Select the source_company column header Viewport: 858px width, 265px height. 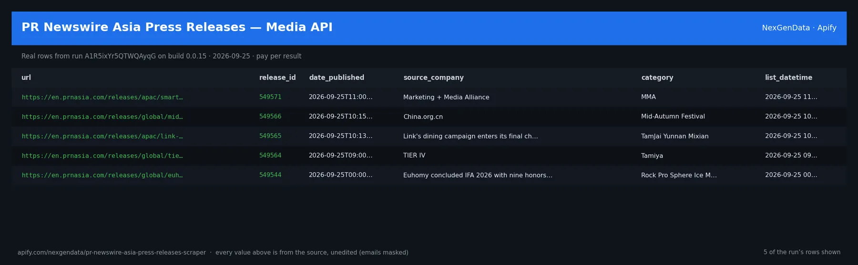(433, 78)
